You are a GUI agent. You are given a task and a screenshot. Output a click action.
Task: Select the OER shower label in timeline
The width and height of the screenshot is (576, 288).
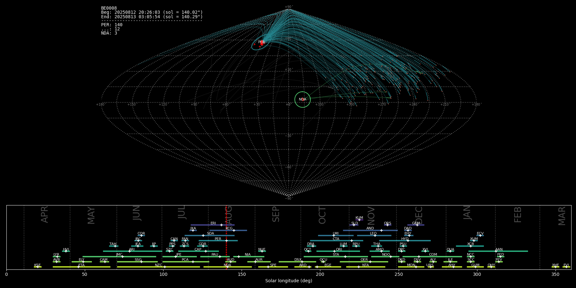point(364,260)
